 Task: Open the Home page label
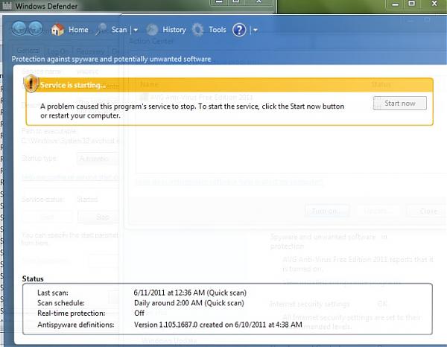tap(78, 30)
